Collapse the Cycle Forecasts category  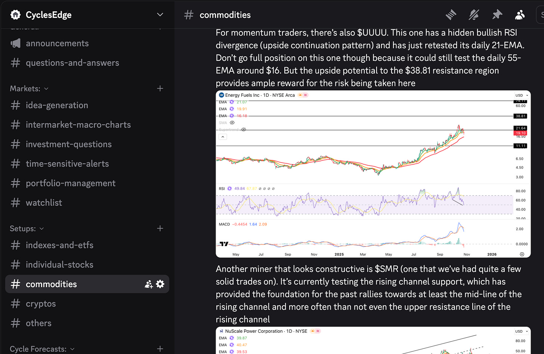[72, 349]
